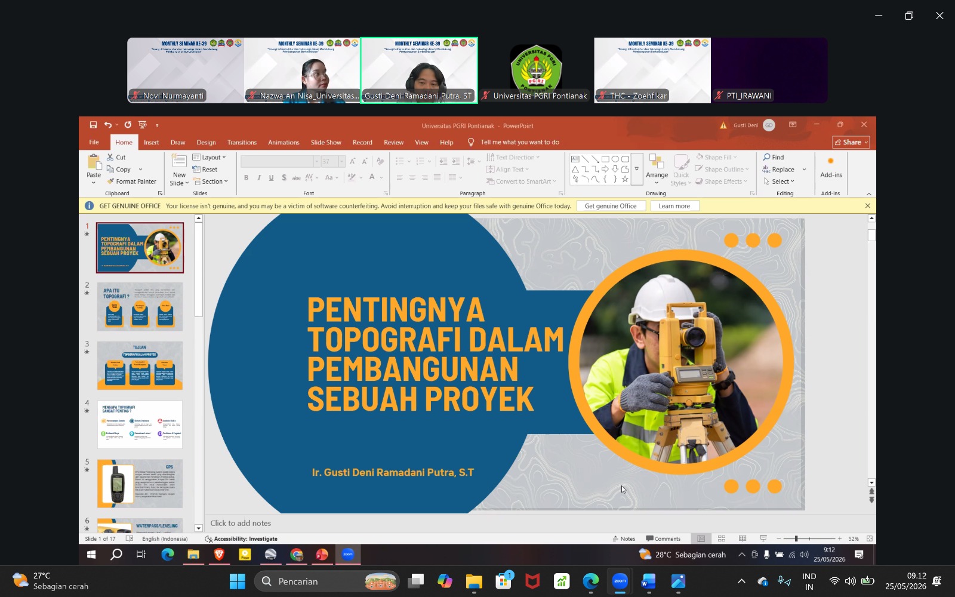Click the Get genuine Office button
This screenshot has width=955, height=597.
pyautogui.click(x=611, y=206)
